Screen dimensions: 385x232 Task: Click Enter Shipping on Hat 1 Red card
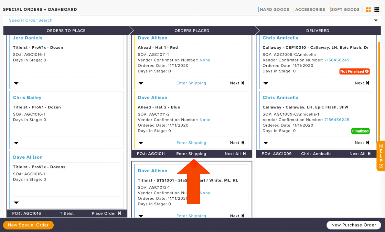pyautogui.click(x=191, y=83)
